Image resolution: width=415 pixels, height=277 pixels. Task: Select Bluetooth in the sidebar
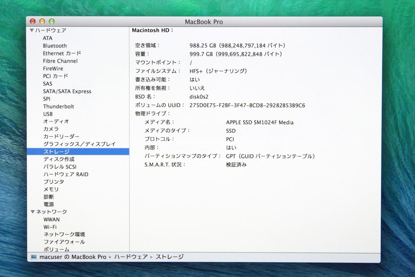(x=55, y=46)
